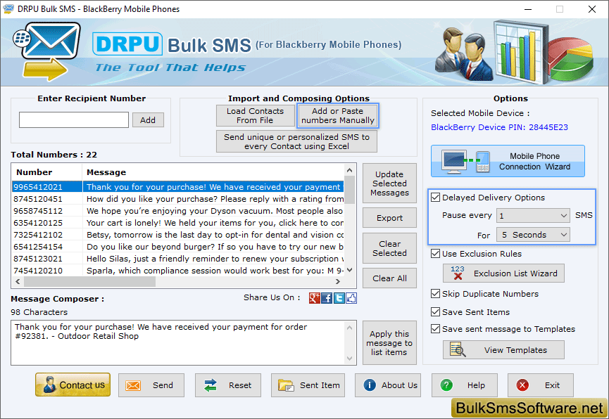Click Add recipient button
This screenshot has height=419, width=609.
148,120
